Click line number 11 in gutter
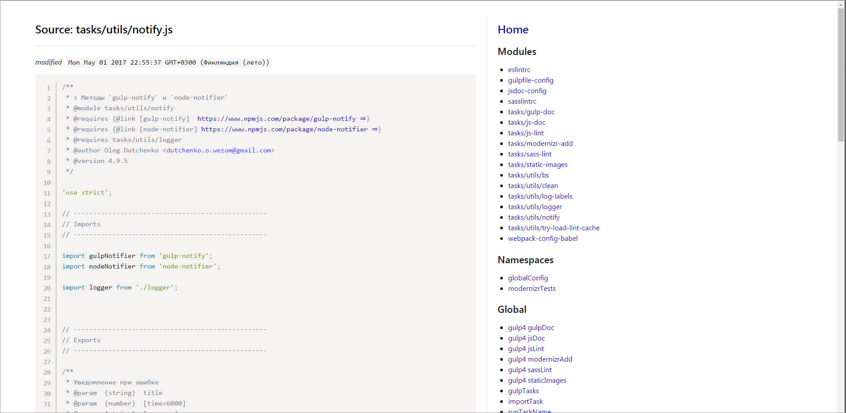The width and height of the screenshot is (846, 413). pos(47,193)
